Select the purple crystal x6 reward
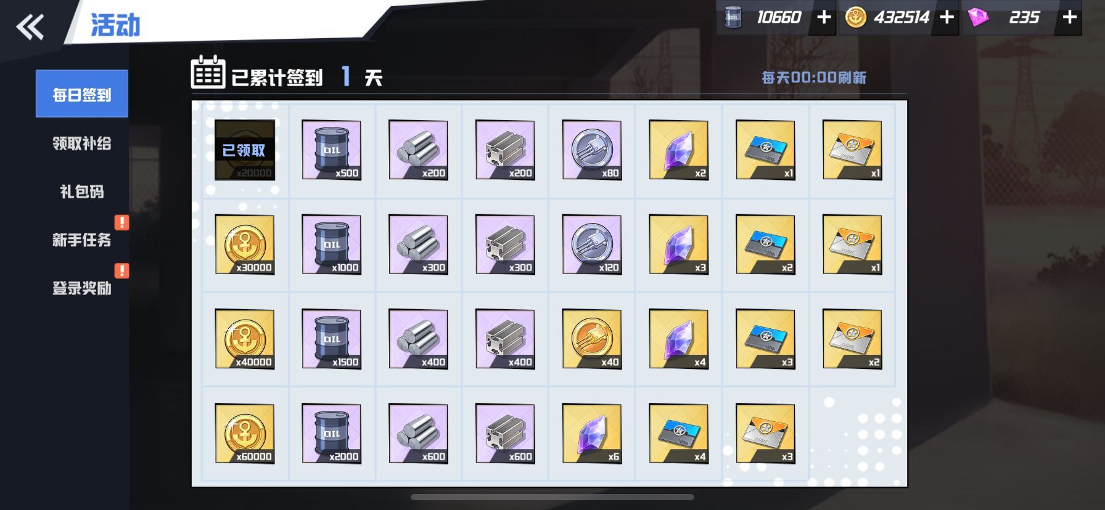Image resolution: width=1105 pixels, height=510 pixels. click(592, 434)
